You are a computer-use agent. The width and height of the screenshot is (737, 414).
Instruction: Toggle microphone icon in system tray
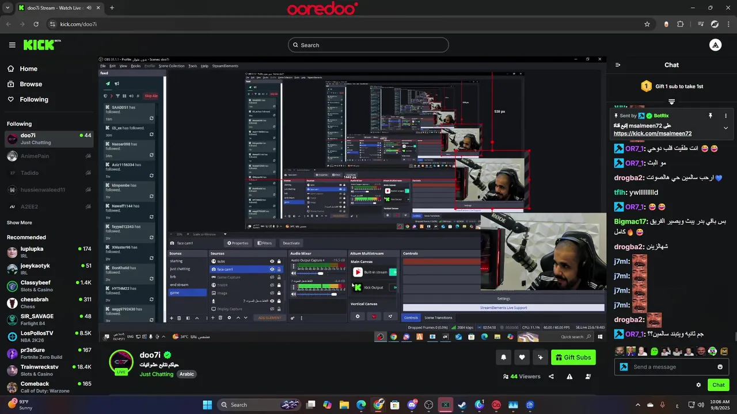pos(663,405)
